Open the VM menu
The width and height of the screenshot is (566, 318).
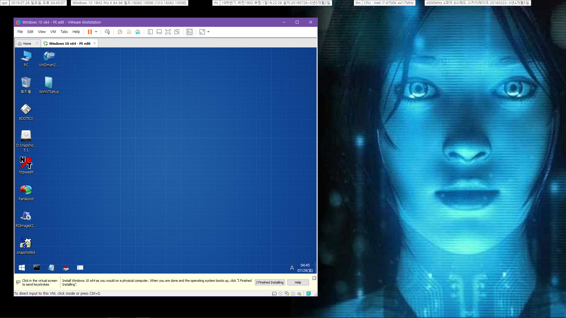click(53, 32)
